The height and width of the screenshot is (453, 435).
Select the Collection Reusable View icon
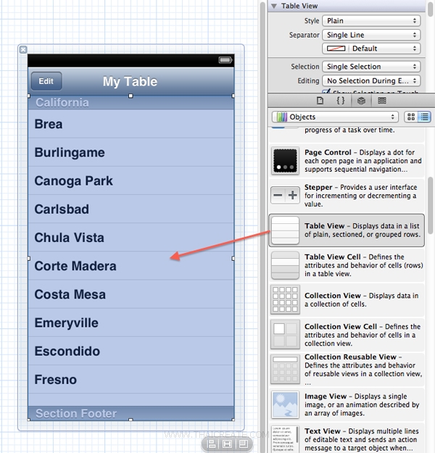click(285, 369)
